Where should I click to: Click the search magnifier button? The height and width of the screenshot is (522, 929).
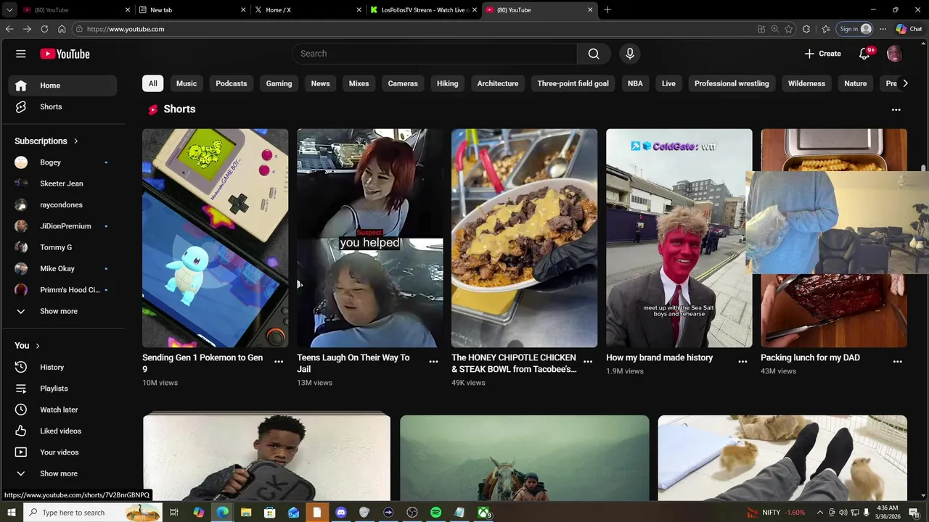click(x=594, y=54)
